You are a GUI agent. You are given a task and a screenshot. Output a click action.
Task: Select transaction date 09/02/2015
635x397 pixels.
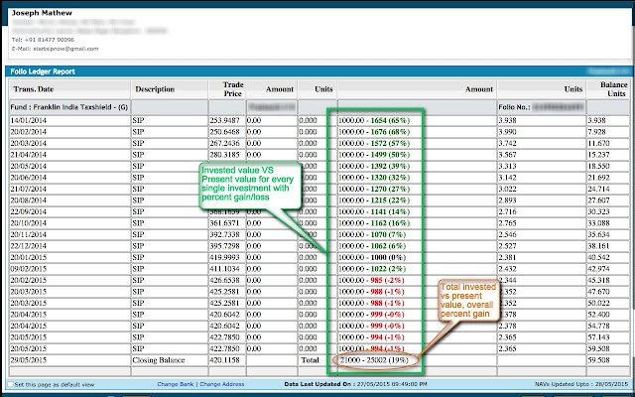click(29, 269)
